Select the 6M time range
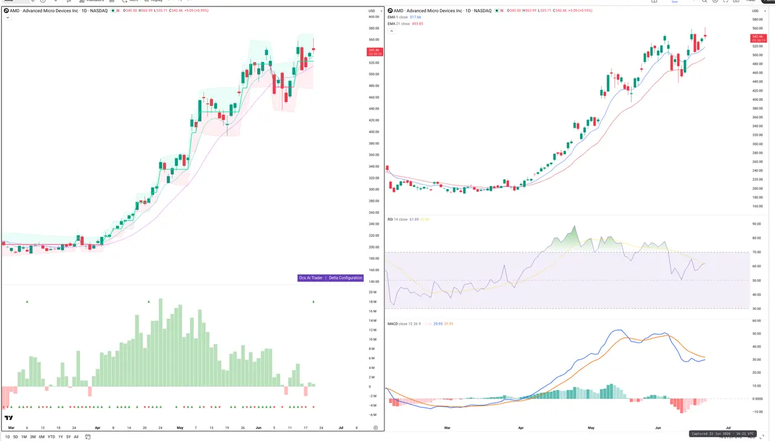 pyautogui.click(x=41, y=436)
